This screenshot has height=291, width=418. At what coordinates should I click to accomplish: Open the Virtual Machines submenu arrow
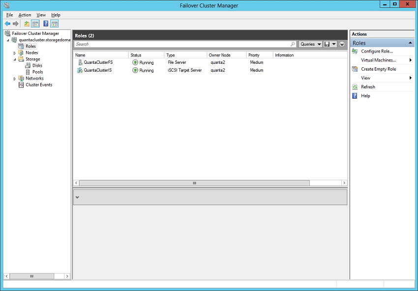click(411, 60)
